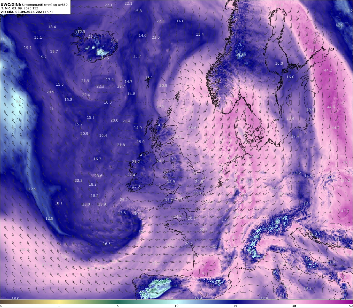The height and width of the screenshot is (308, 353).
Task: Click the 14.8 value label
Action: [x=131, y=94]
